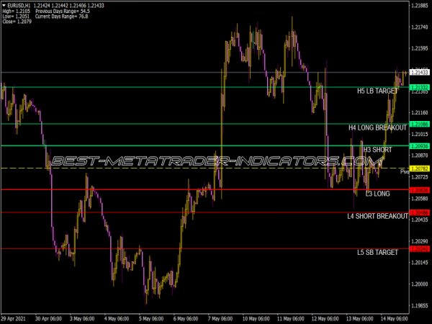
Task: Click the L3 LONG level label
Action: (x=378, y=194)
